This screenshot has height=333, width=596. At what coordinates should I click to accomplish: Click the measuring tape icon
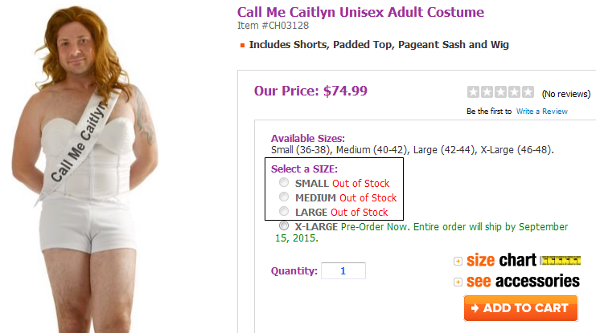point(561,261)
